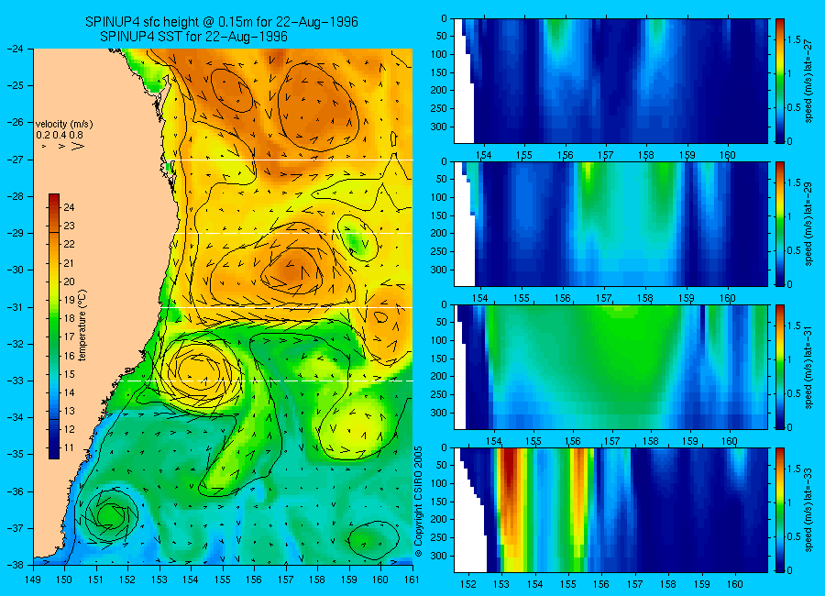Click the 158 longitude label under the map
This screenshot has height=596, width=825.
(317, 579)
